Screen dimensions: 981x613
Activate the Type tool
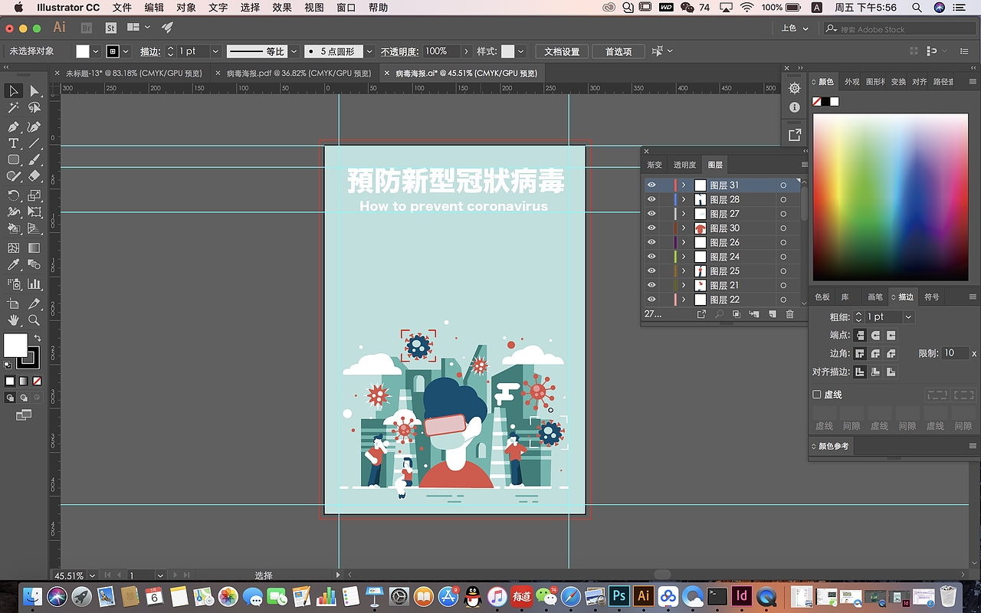click(14, 143)
